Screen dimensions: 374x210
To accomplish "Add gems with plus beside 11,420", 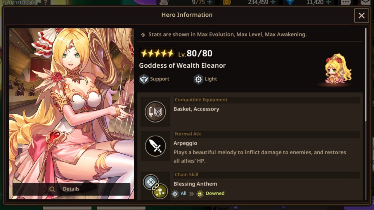I will click(328, 2).
